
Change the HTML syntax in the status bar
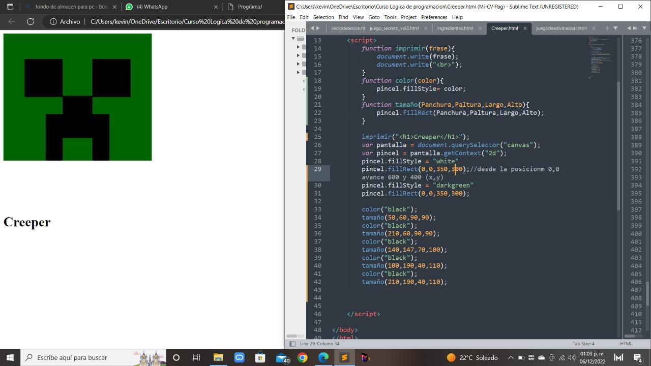click(x=626, y=344)
